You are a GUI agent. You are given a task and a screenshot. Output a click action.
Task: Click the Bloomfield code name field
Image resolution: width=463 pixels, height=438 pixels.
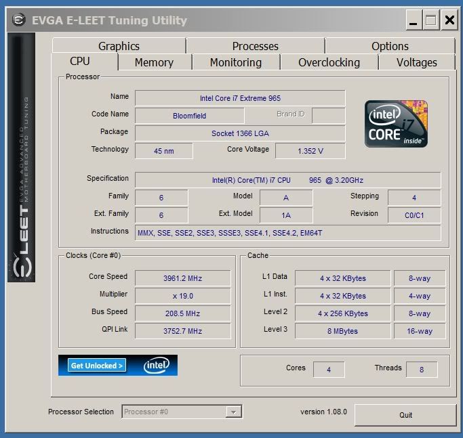click(x=190, y=116)
